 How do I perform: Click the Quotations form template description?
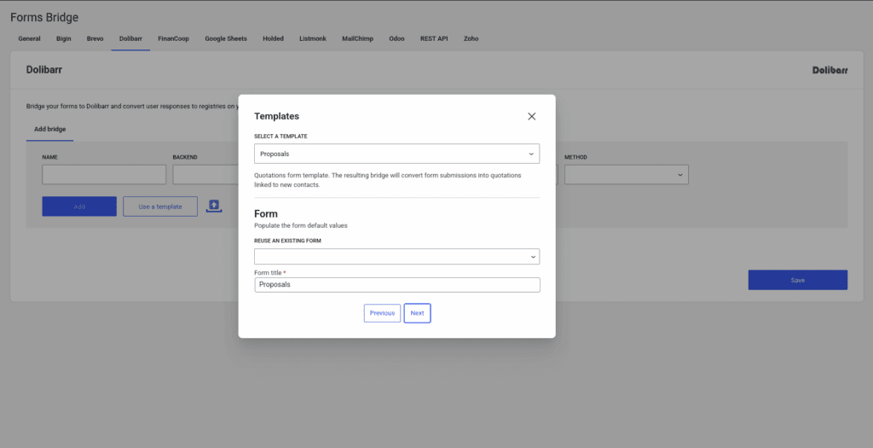[x=388, y=180]
